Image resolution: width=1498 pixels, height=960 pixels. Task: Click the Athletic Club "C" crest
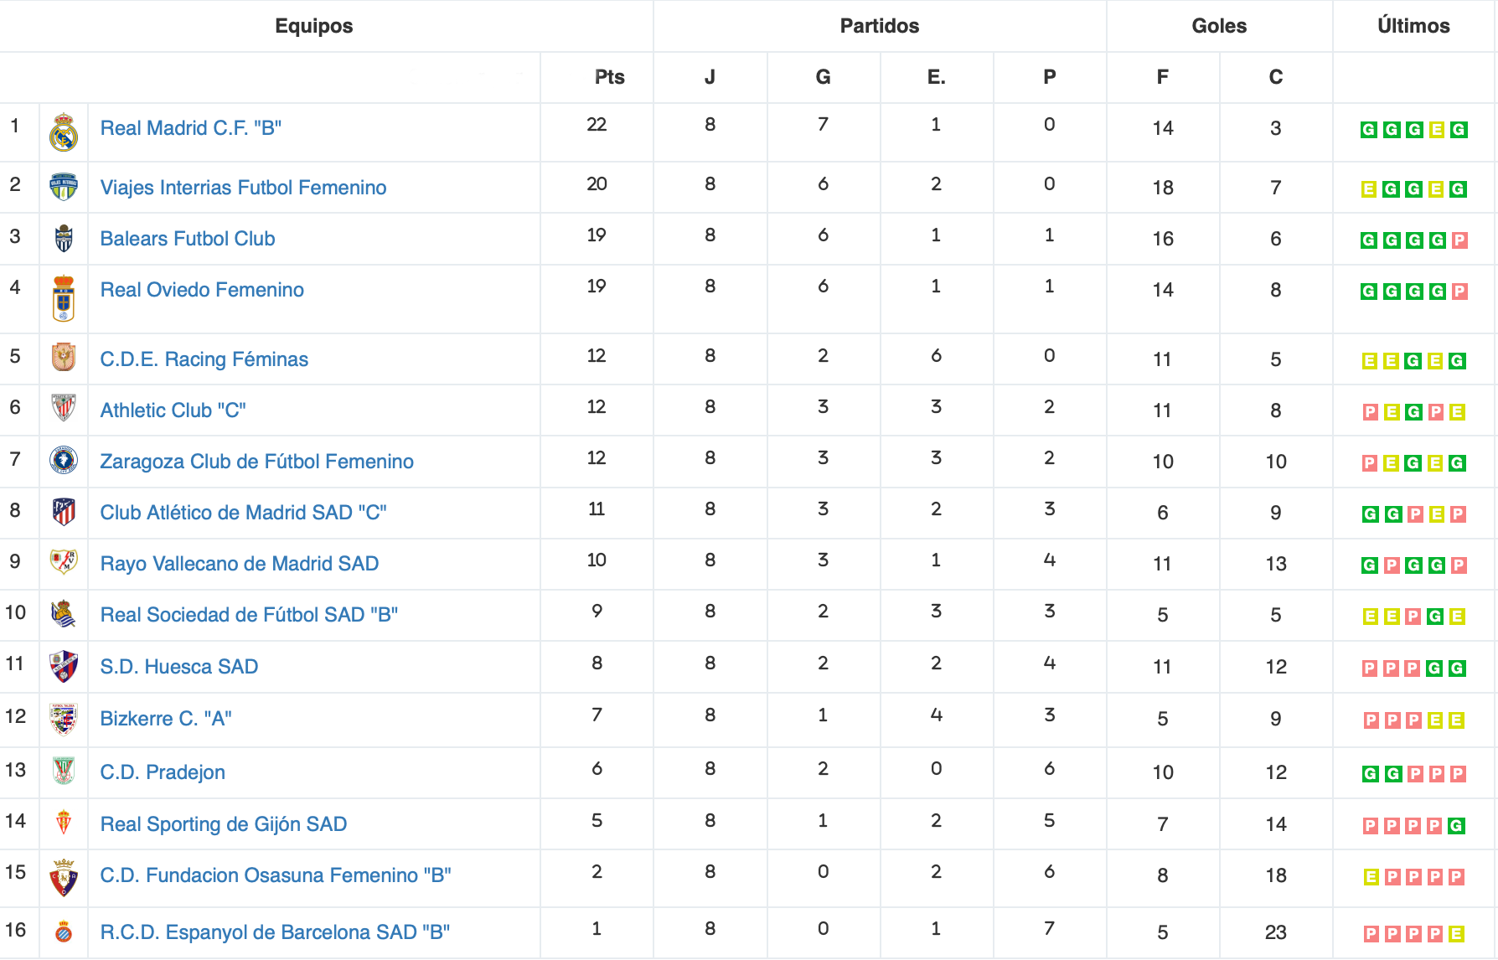pyautogui.click(x=64, y=408)
